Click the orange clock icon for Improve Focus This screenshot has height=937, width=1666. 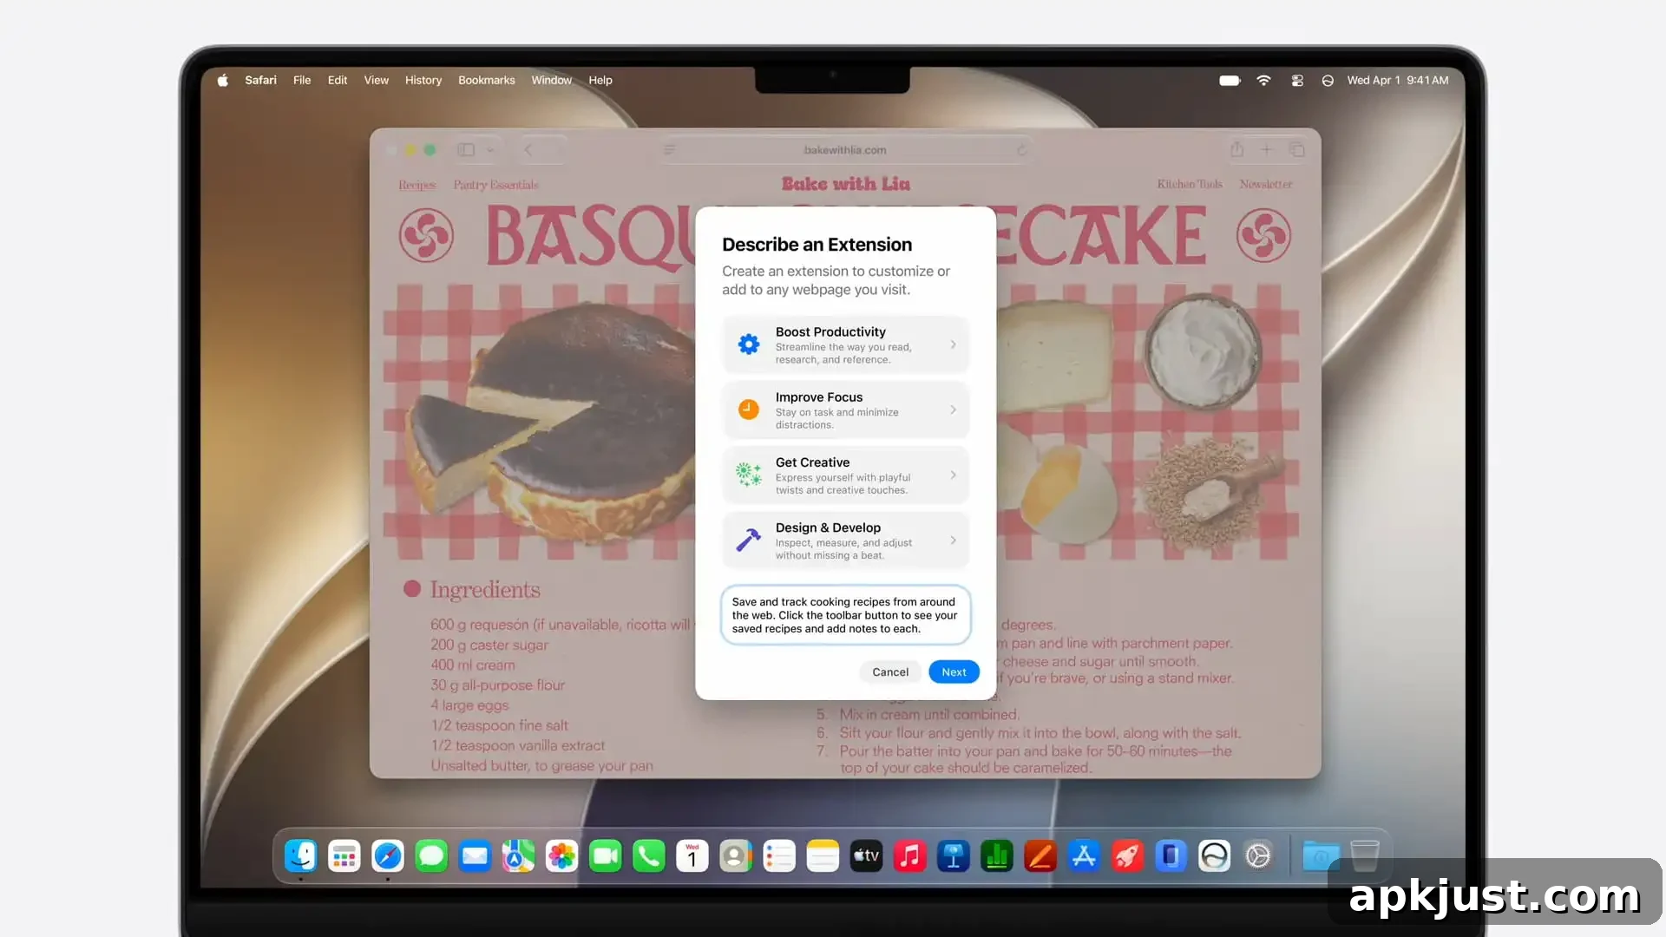(x=748, y=410)
